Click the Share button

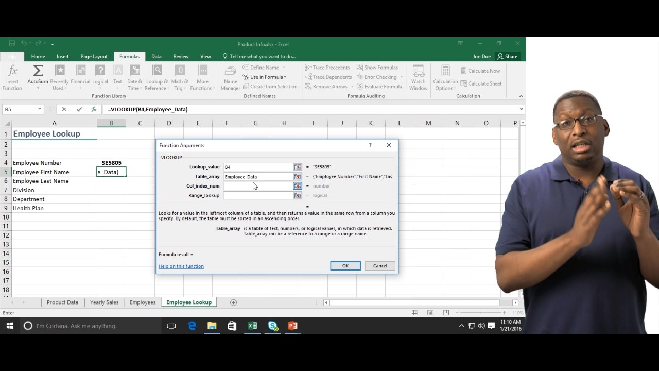507,56
